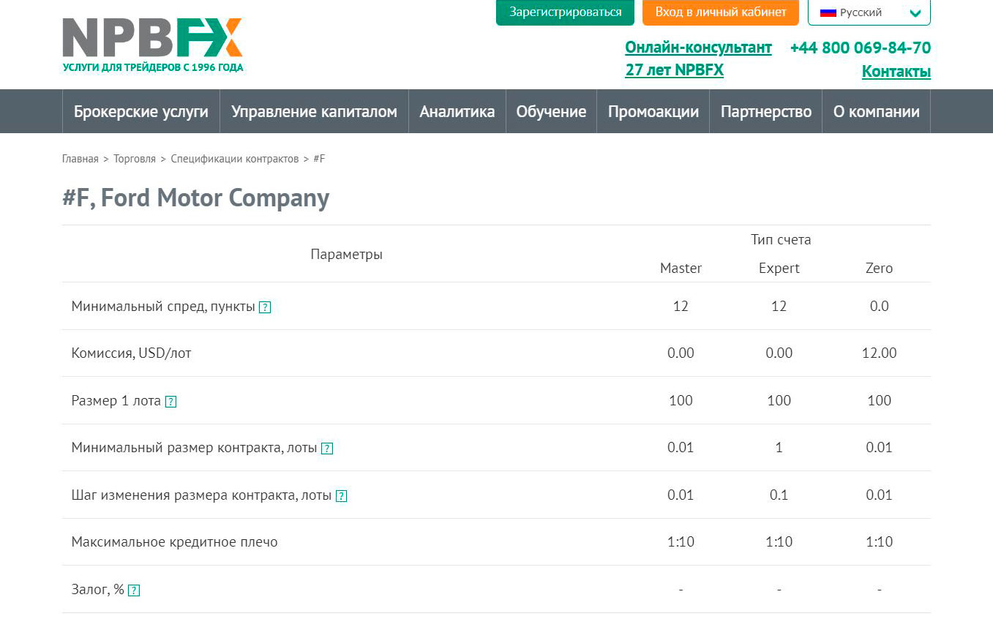This screenshot has width=993, height=619.
Task: Go to Спецификации контрактов breadcrumb
Action: [235, 159]
